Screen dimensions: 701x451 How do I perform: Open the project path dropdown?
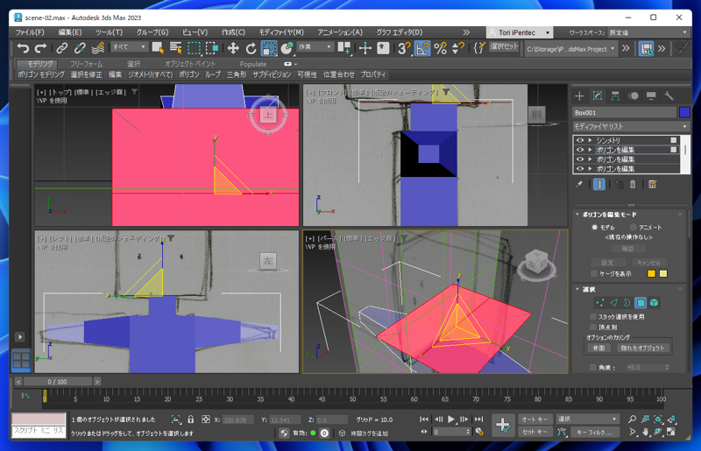(570, 49)
